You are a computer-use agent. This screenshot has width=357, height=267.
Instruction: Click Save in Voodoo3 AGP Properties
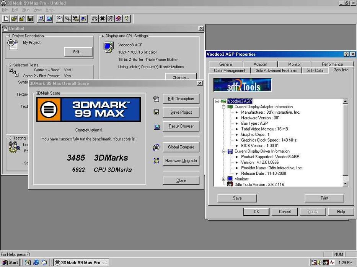237,198
